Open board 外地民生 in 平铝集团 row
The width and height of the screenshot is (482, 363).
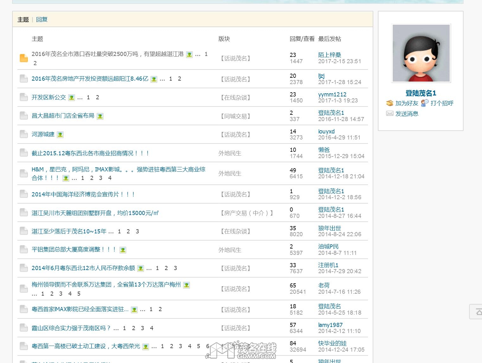pyautogui.click(x=230, y=250)
